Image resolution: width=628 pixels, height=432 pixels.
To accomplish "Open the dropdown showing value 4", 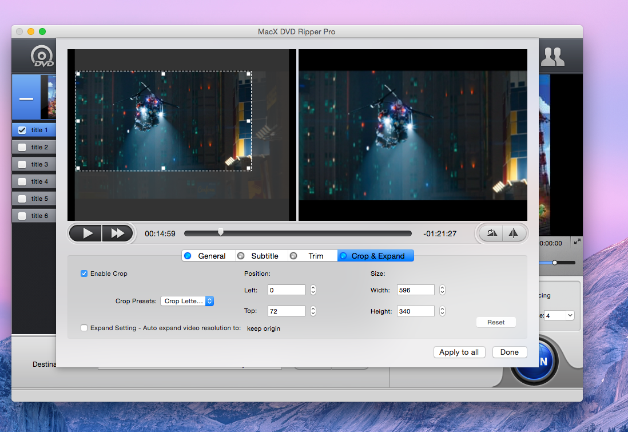I will coord(559,315).
